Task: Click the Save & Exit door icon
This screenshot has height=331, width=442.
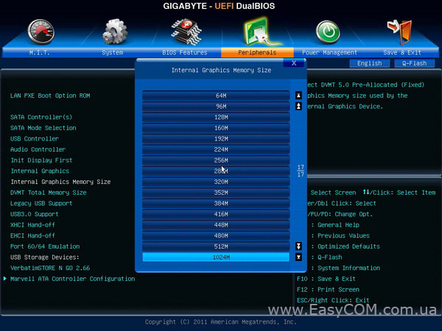Action: [x=400, y=32]
